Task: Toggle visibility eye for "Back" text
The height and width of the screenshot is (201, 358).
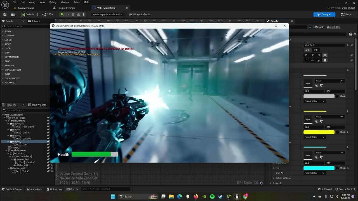Action: [52, 171]
